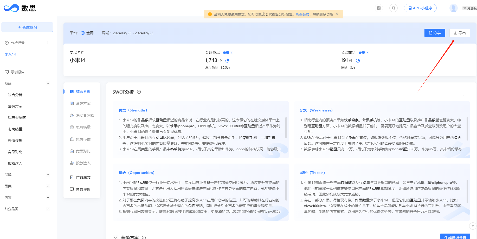Click the 优势 (Strengths) heading

pos(133,110)
